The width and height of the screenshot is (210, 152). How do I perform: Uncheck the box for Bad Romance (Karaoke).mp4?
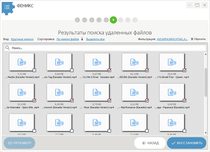[147, 101]
